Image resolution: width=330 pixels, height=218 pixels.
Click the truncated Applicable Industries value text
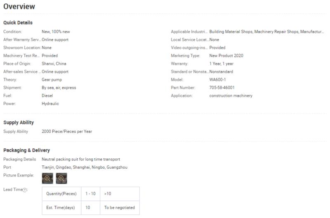[266, 32]
